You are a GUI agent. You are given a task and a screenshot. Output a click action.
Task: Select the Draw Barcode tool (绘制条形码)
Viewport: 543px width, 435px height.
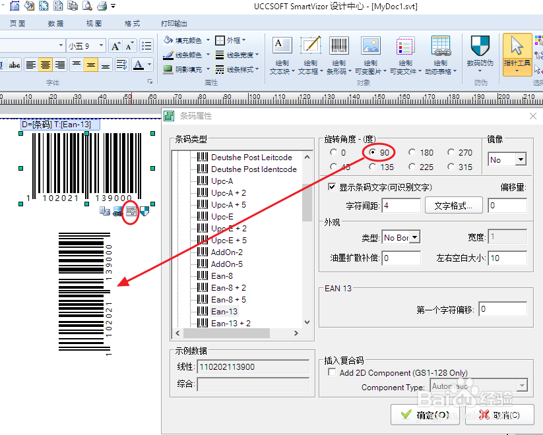338,45
